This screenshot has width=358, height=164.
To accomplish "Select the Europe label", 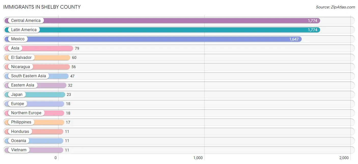I will 18,104.
